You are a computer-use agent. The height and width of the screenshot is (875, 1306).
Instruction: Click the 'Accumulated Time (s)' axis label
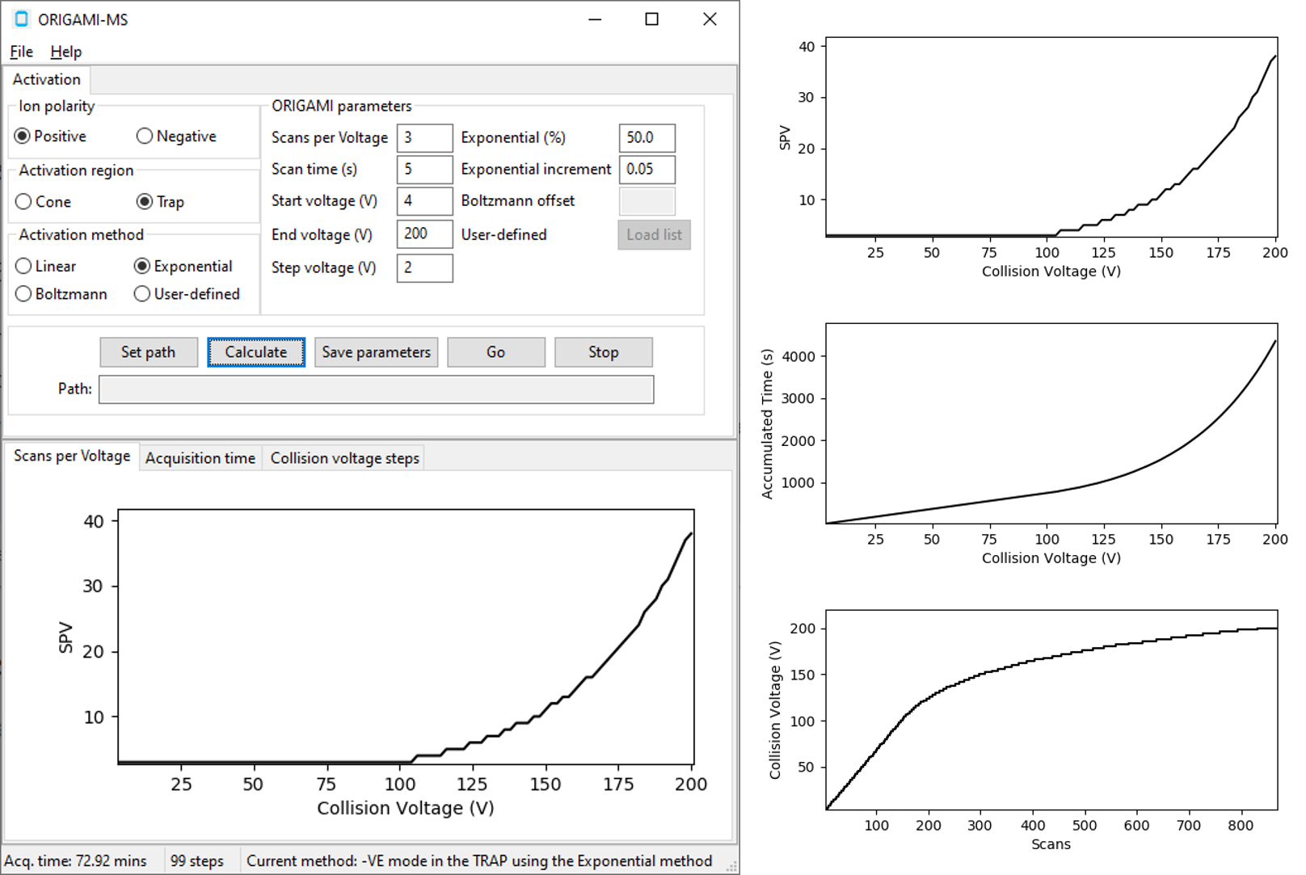(767, 423)
